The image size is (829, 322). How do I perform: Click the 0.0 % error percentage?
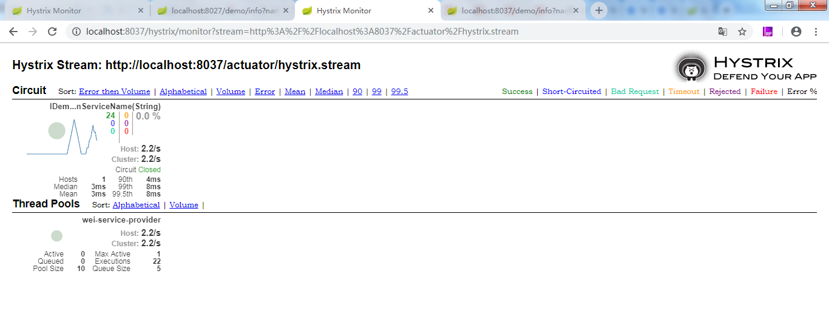[x=148, y=116]
